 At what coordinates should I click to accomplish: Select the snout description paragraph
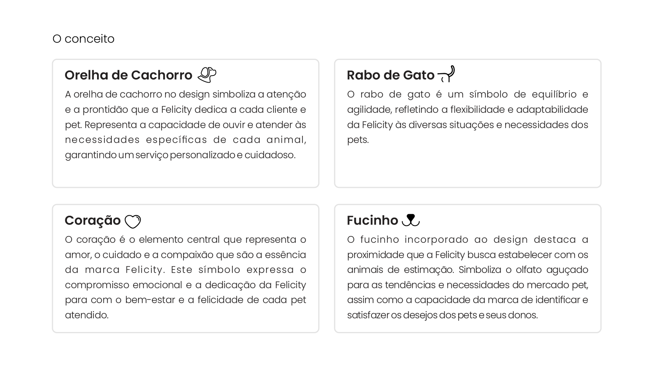pyautogui.click(x=467, y=277)
